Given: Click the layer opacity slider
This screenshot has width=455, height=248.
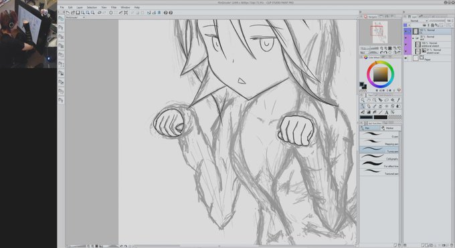Looking at the screenshot, I should pos(437,21).
